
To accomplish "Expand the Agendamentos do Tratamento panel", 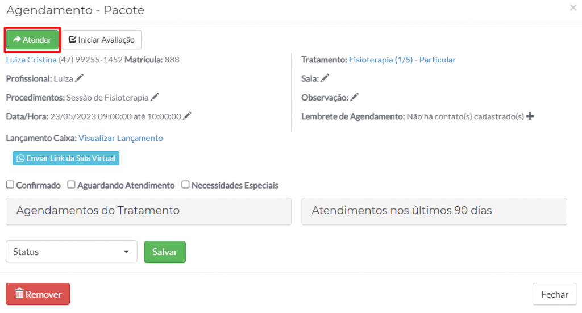I will coord(148,211).
